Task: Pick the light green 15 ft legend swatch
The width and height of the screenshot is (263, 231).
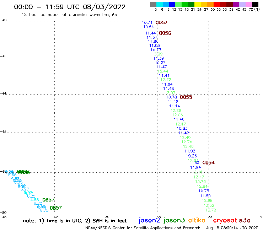Action: pyautogui.click(x=178, y=4)
